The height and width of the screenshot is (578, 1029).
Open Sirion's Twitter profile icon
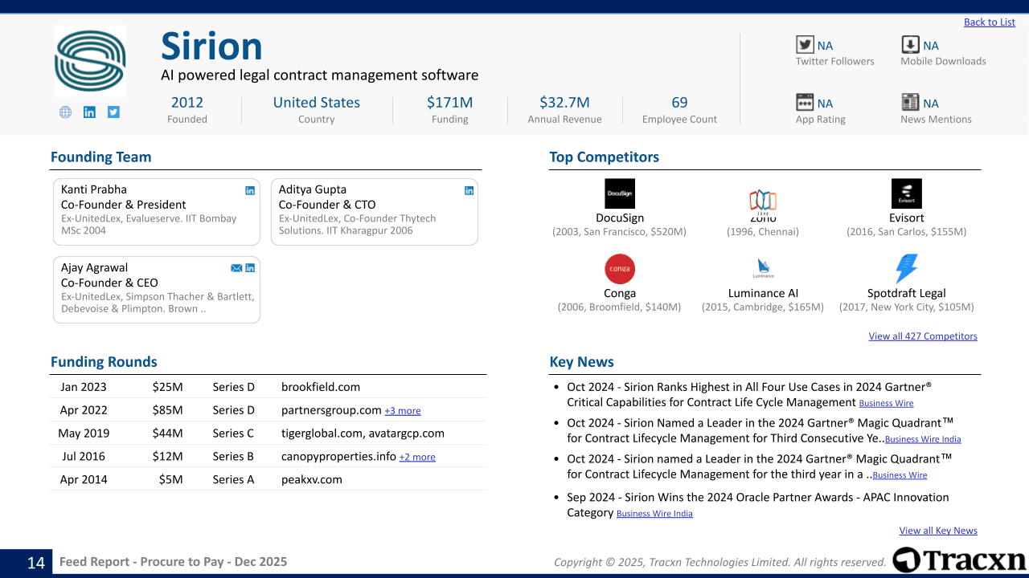113,112
